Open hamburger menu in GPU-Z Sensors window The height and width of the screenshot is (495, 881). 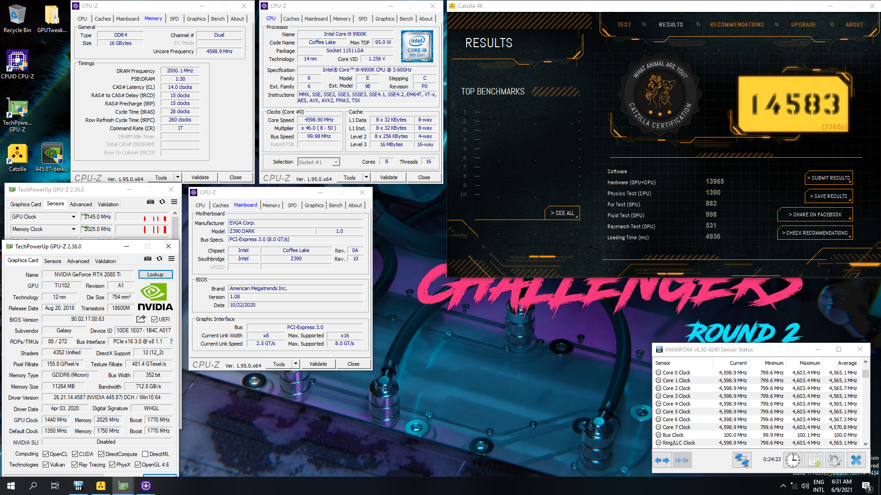click(x=174, y=202)
